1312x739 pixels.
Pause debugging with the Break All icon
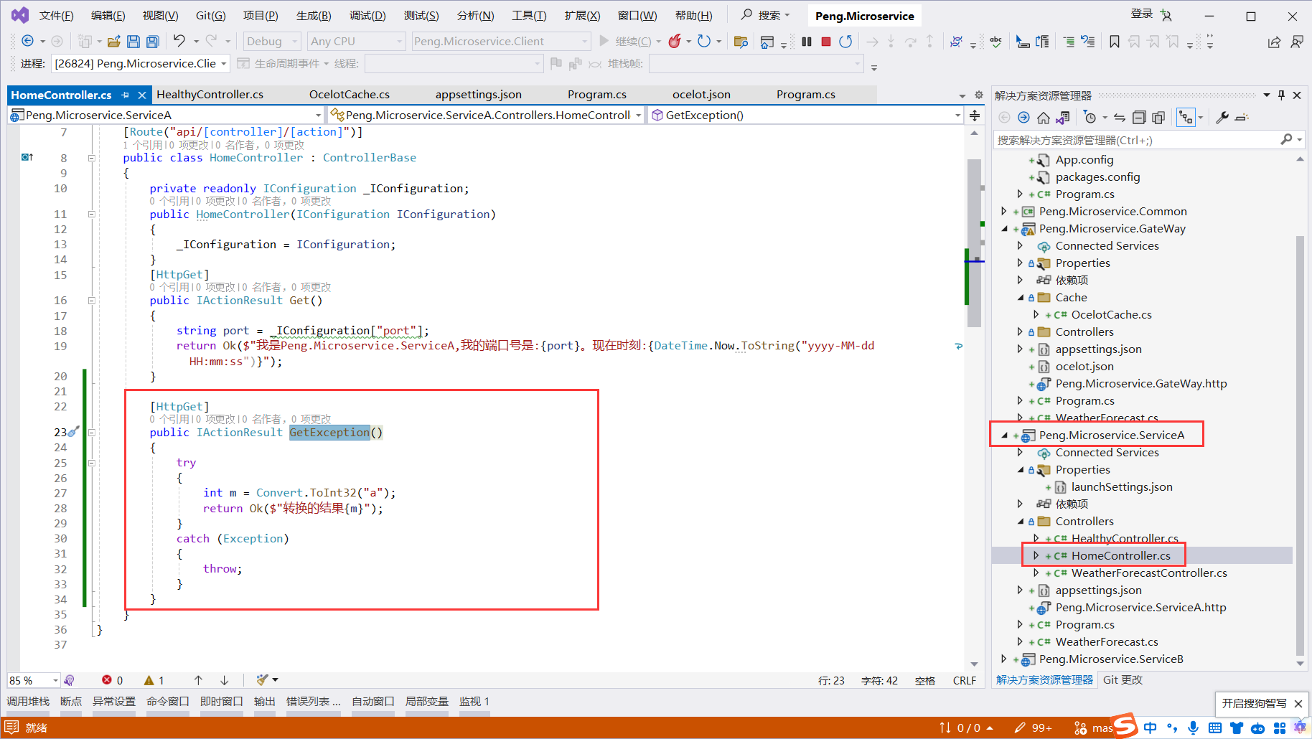point(807,42)
